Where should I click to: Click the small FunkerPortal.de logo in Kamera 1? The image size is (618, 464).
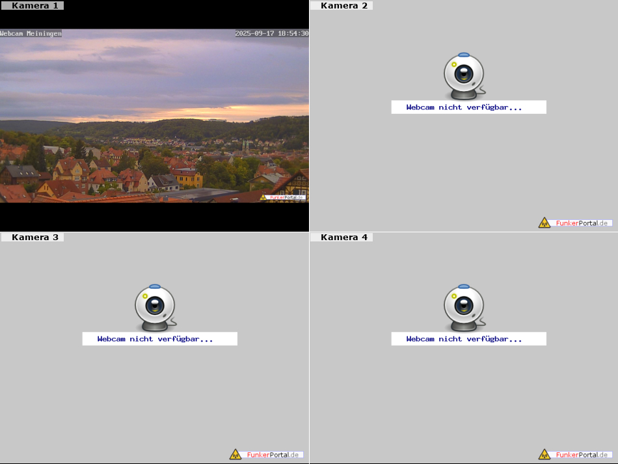coord(282,197)
